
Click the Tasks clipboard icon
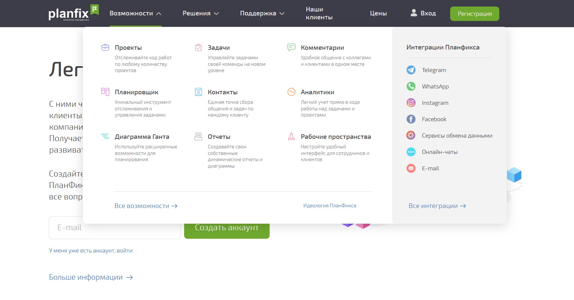pyautogui.click(x=198, y=47)
